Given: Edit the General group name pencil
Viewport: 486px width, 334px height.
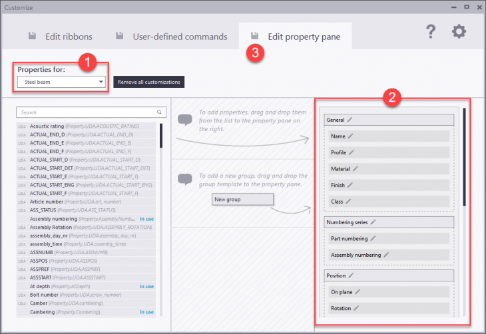Looking at the screenshot, I should coord(350,120).
